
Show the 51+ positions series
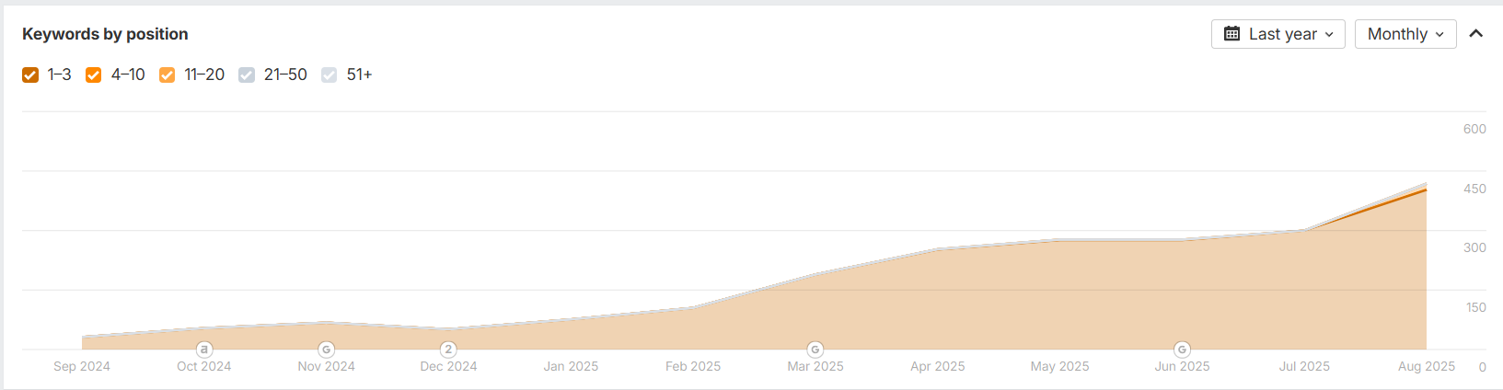point(330,75)
